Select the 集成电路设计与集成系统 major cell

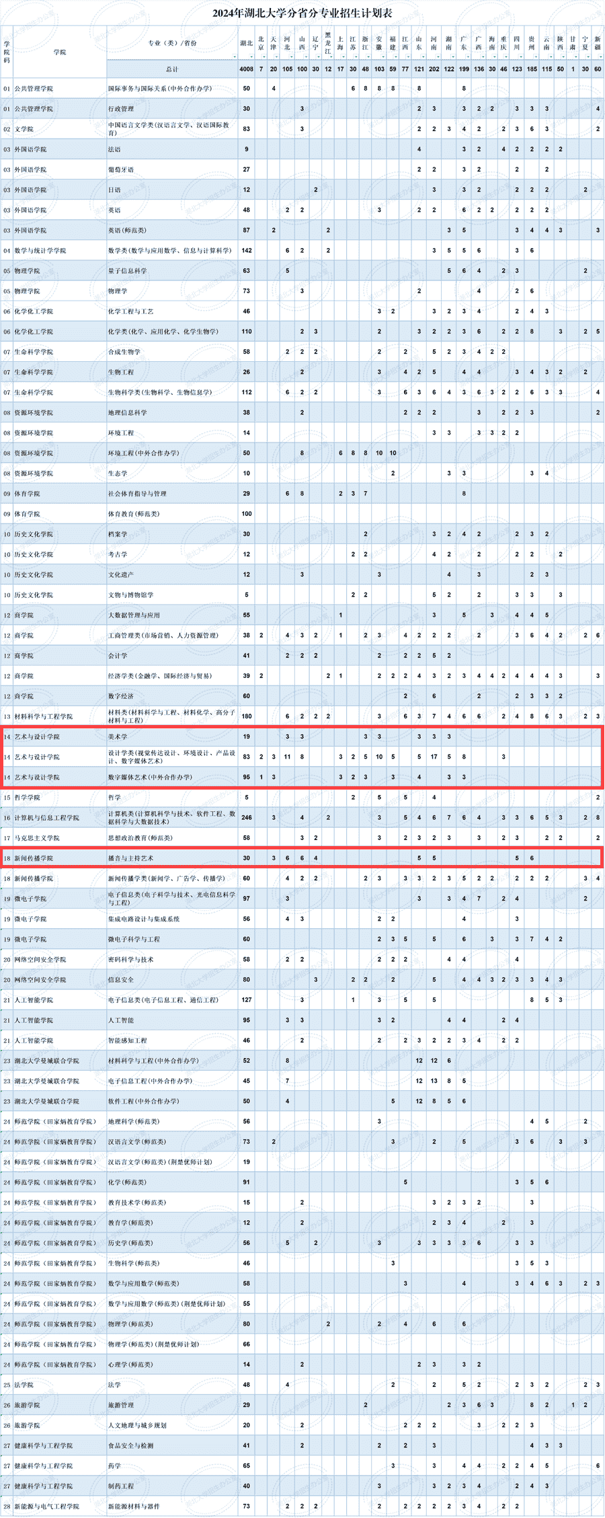[x=172, y=919]
